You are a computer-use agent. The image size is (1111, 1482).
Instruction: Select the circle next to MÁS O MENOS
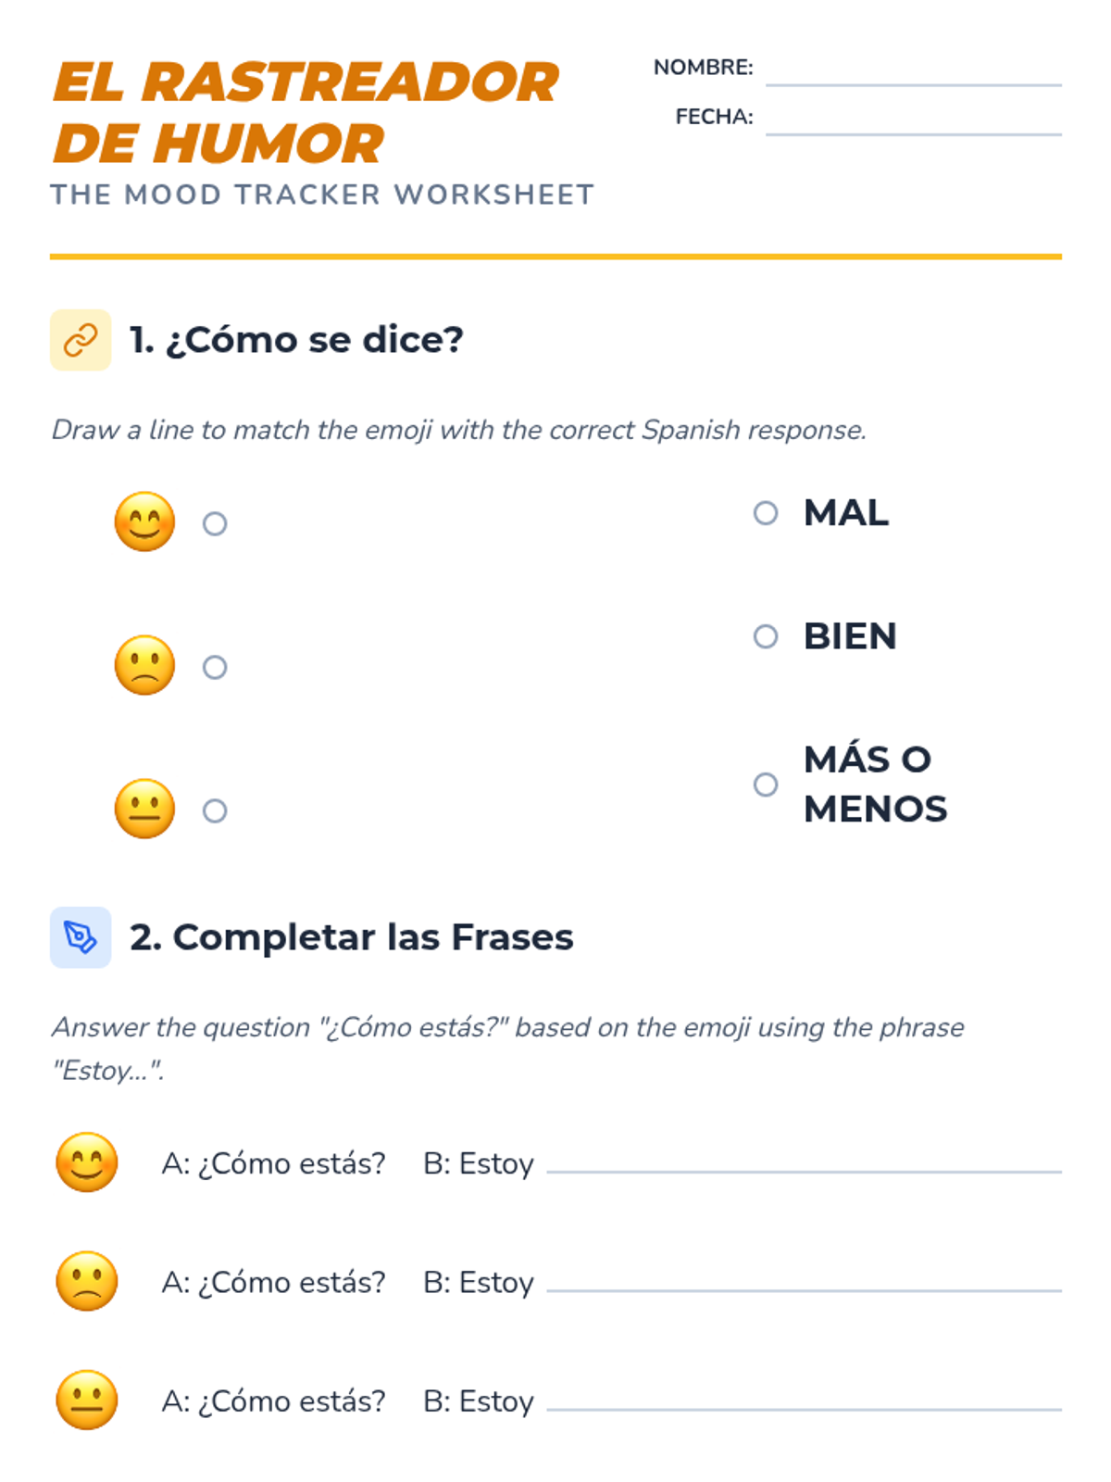tap(766, 785)
